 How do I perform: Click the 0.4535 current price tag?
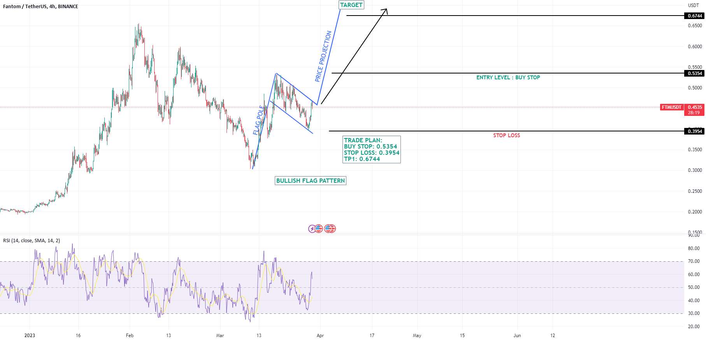695,107
